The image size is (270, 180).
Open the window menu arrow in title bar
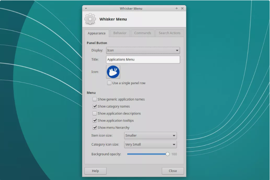point(86,8)
